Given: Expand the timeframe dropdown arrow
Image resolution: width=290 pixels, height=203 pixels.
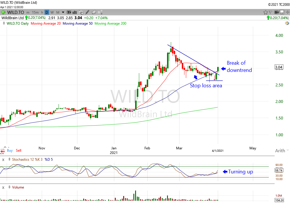Looking at the screenshot, I should click(x=63, y=12).
